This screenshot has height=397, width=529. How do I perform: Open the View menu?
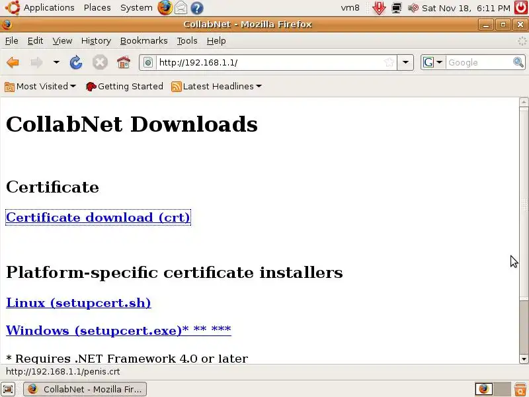(x=62, y=41)
